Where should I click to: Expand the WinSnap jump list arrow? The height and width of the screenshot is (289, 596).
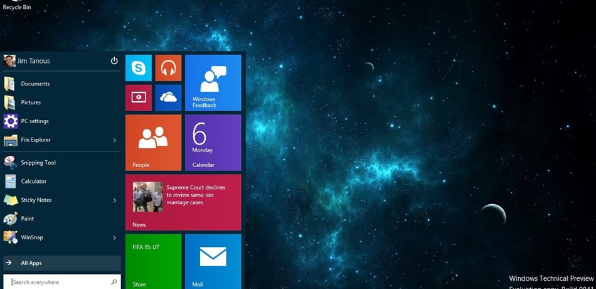pyautogui.click(x=114, y=237)
